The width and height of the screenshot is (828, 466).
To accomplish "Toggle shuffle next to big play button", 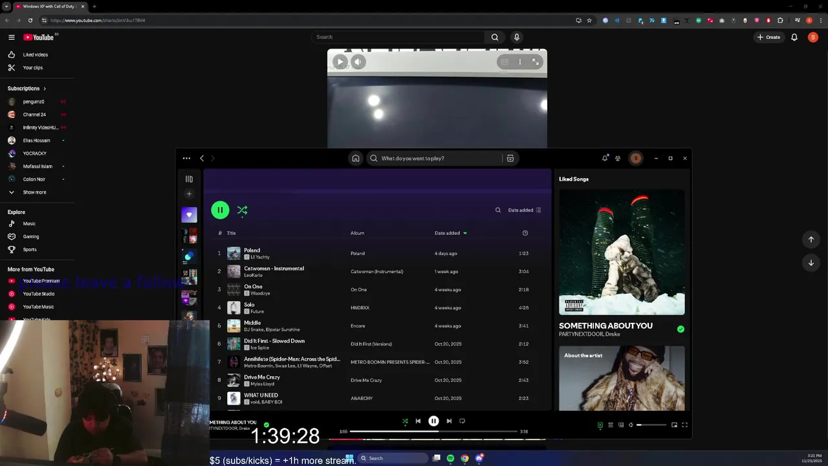I will (x=242, y=210).
